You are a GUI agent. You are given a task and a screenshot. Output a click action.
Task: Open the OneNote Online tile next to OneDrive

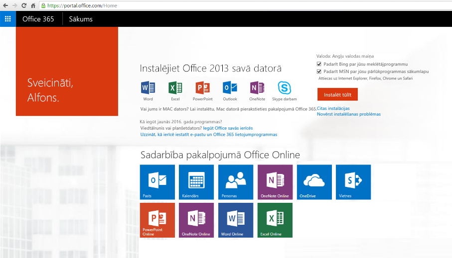(275, 182)
